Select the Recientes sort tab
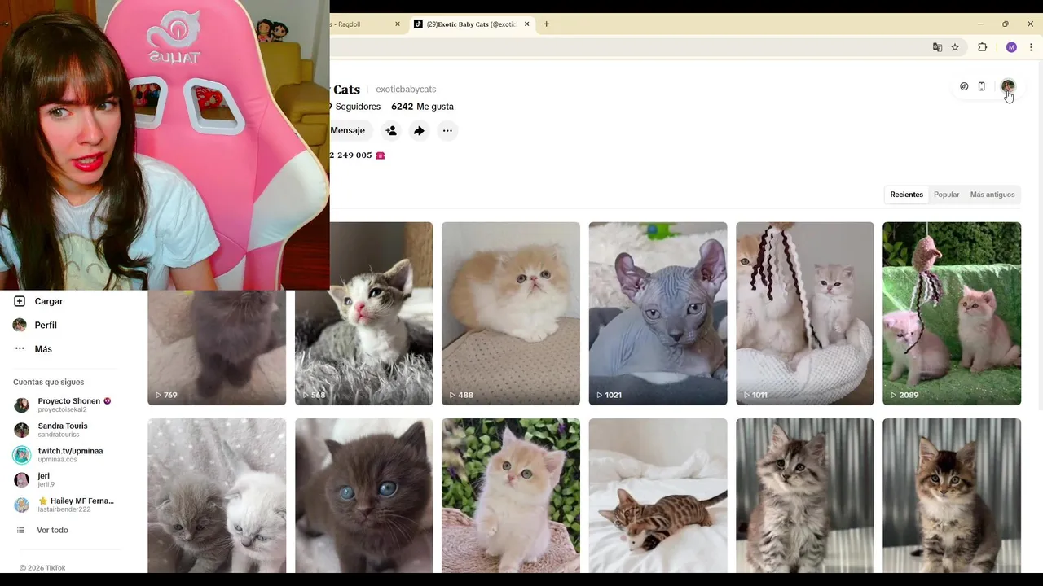The image size is (1043, 586). pyautogui.click(x=906, y=195)
